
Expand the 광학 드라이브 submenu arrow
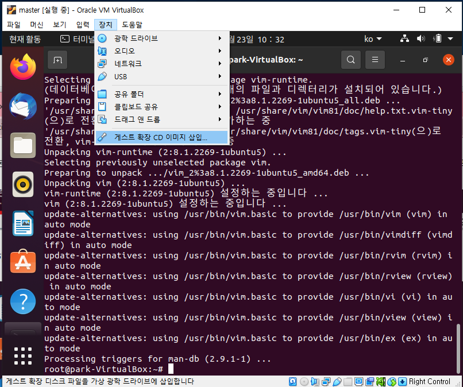(220, 38)
